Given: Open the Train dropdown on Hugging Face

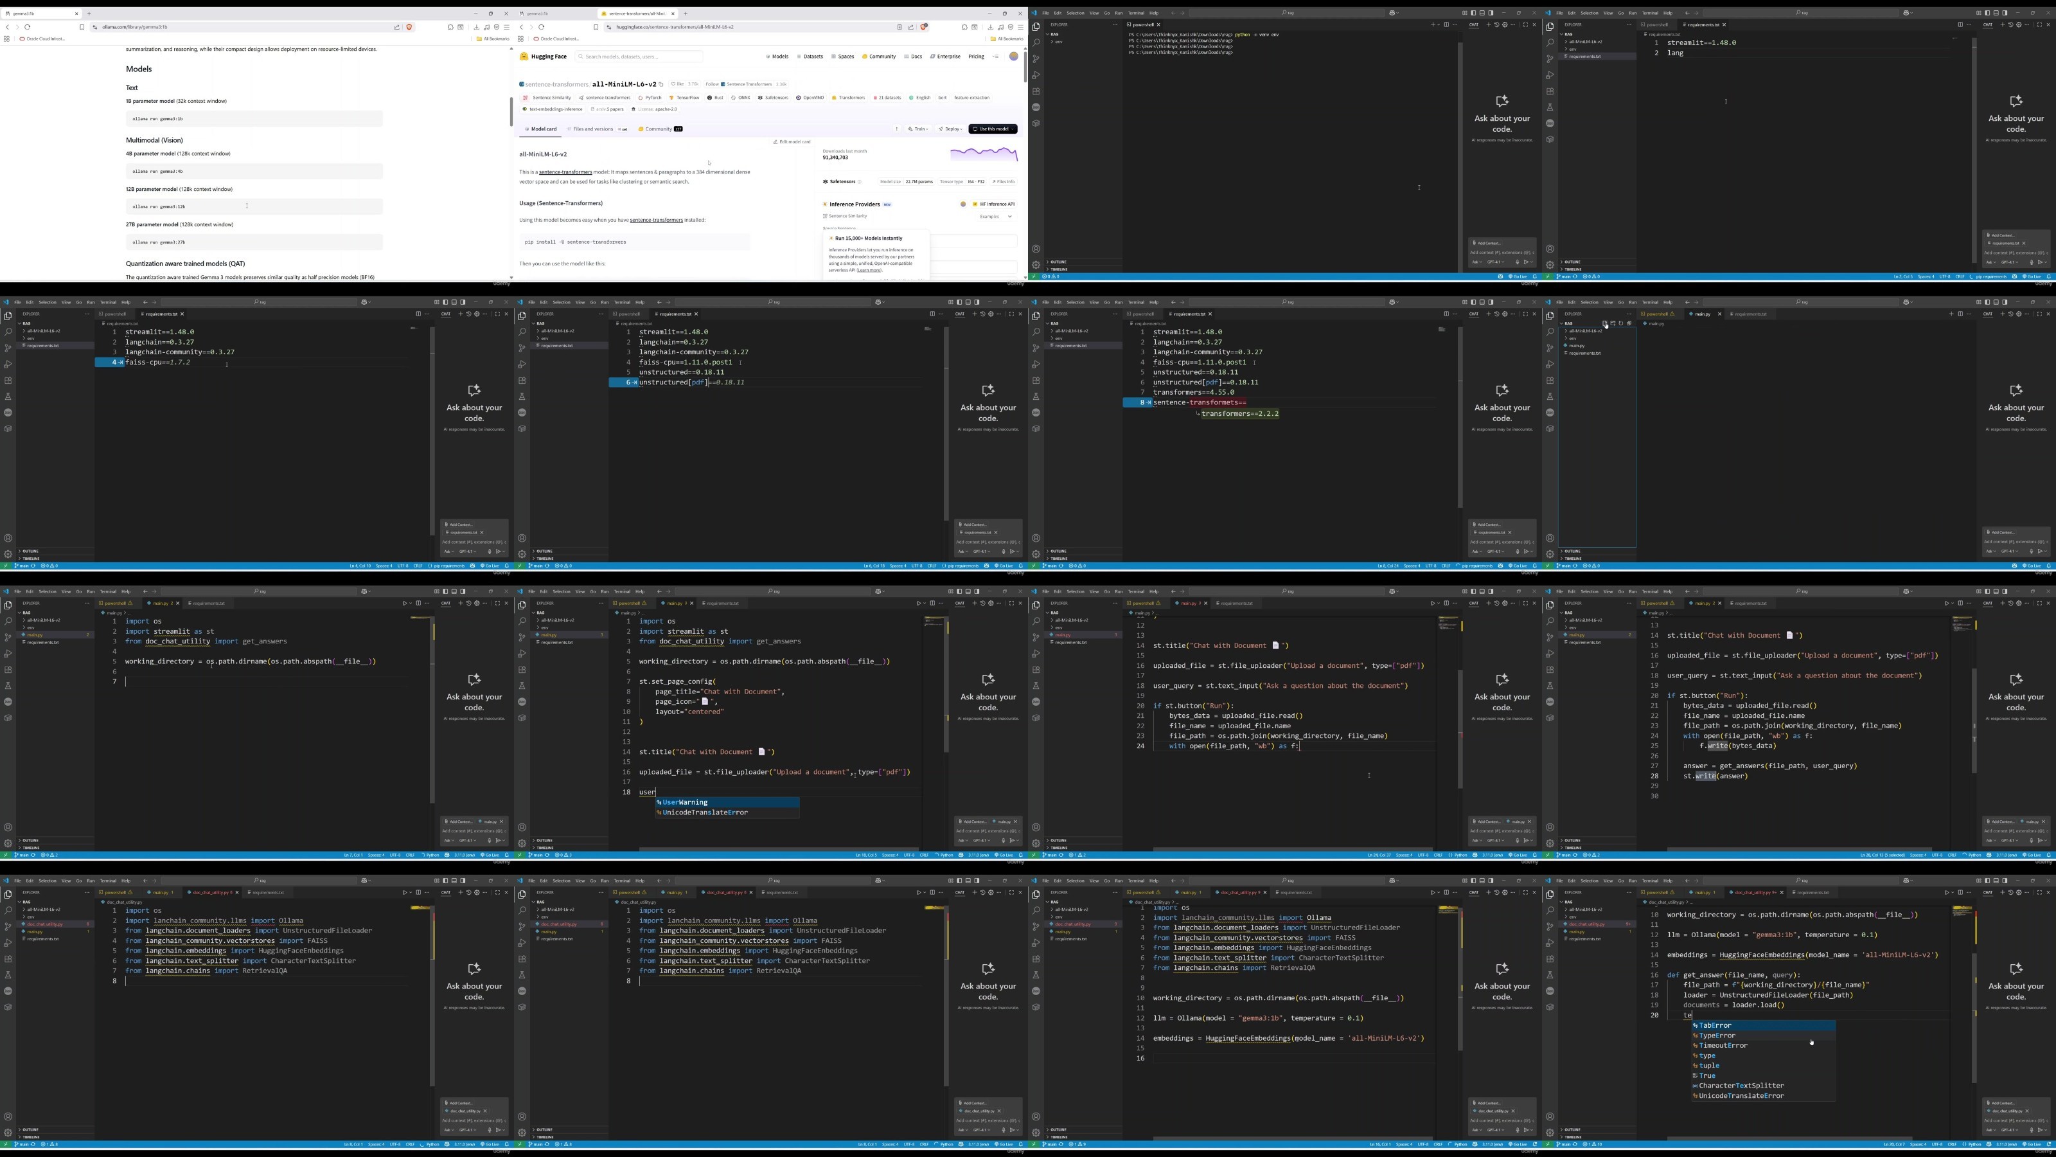Looking at the screenshot, I should click(918, 129).
